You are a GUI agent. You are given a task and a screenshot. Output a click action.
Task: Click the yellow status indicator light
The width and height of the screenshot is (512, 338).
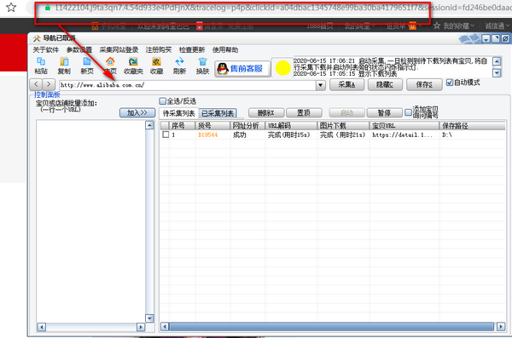(282, 68)
